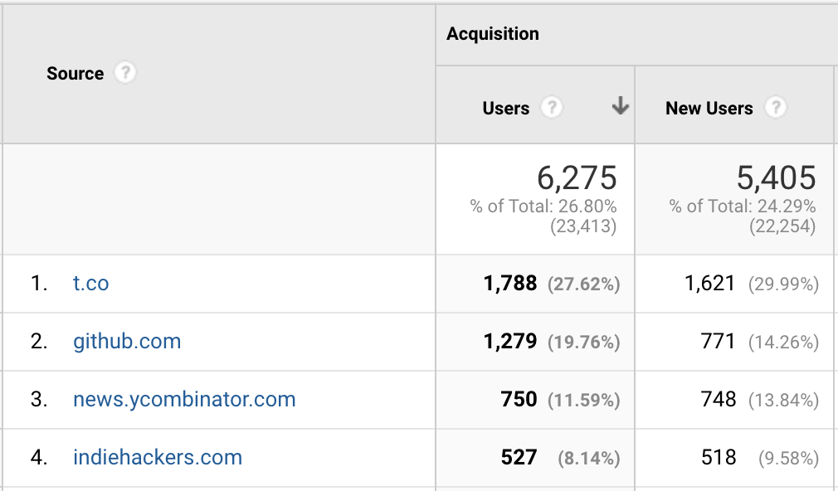
Task: Expand details for the Acquisition section
Action: [493, 34]
